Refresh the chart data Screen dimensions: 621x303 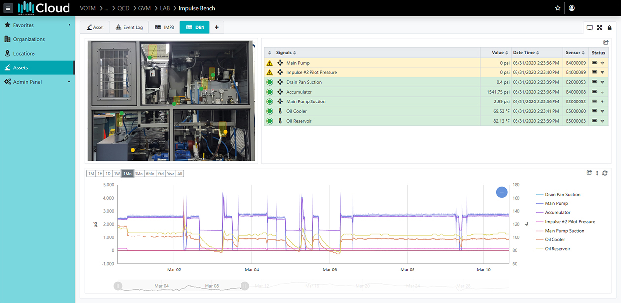tap(605, 173)
